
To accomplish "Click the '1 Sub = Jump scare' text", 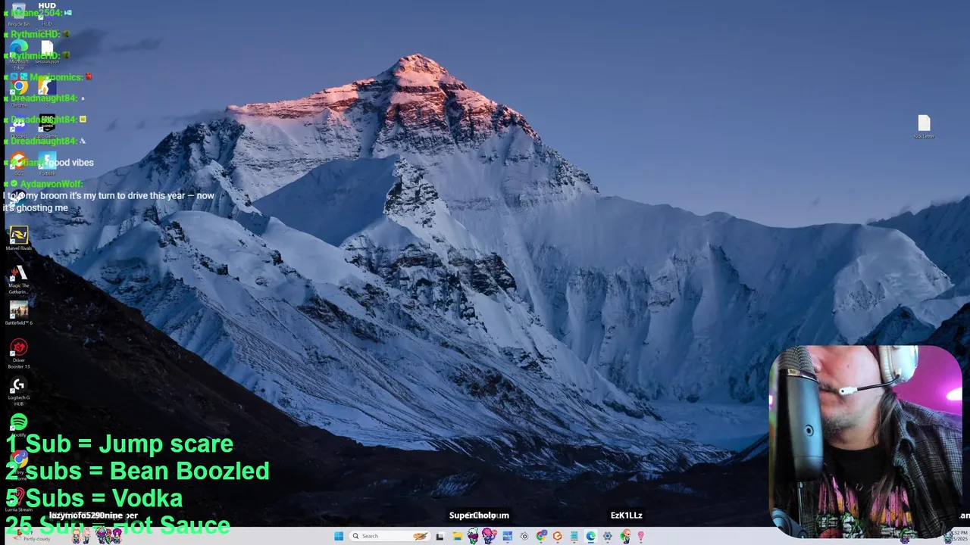I will (x=119, y=444).
